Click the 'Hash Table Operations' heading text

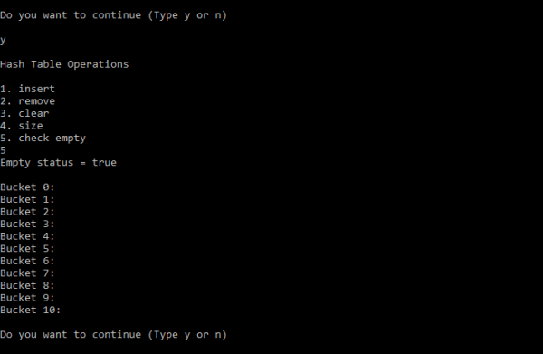64,64
